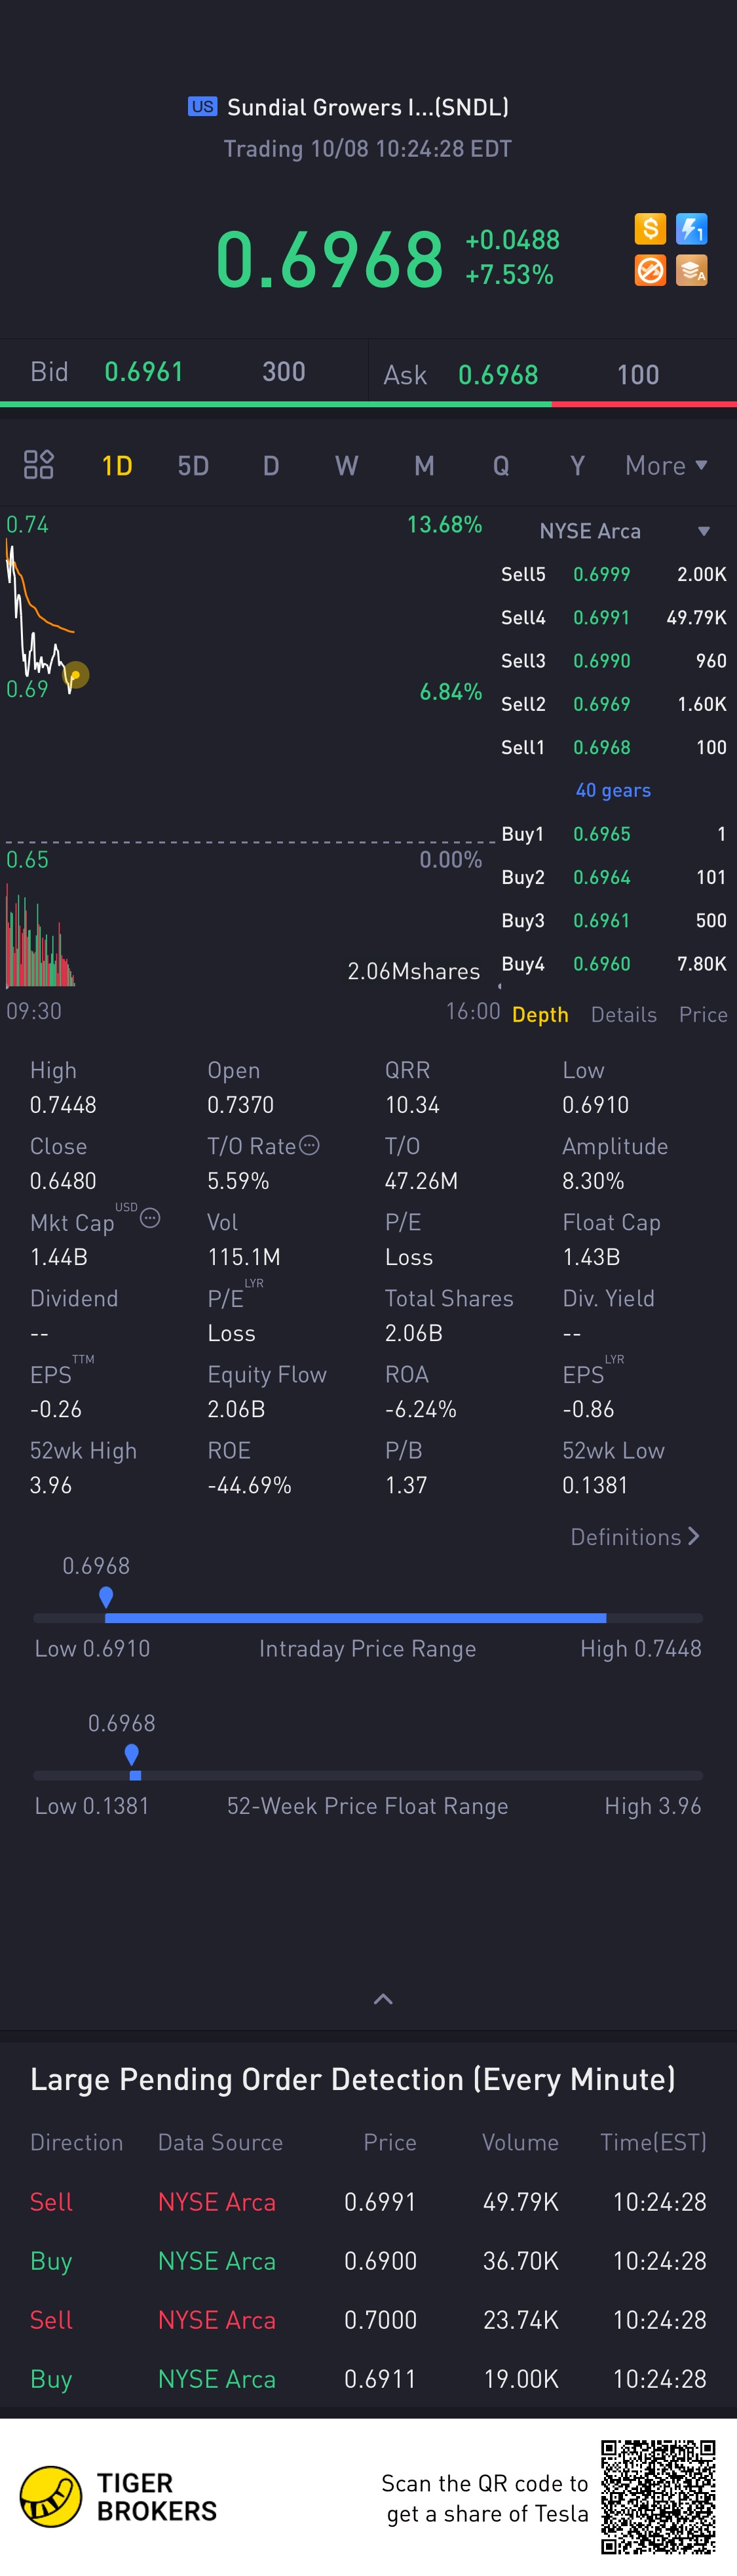
Task: Select the Depth tab
Action: pyautogui.click(x=540, y=1014)
